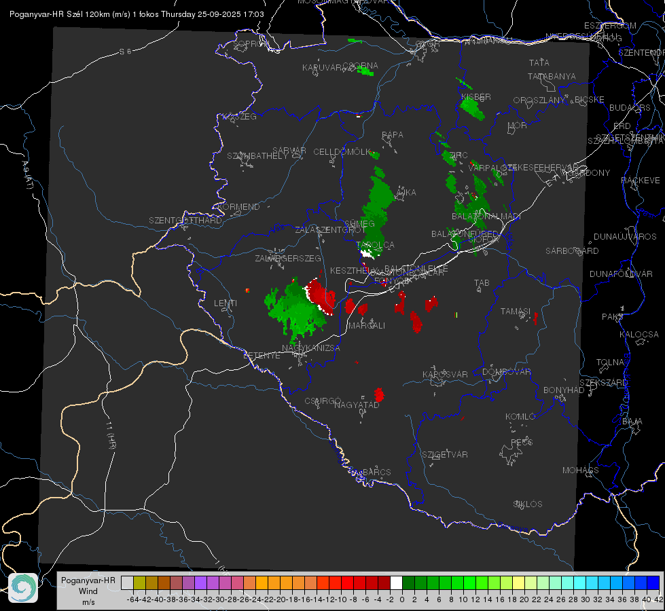Click the KISBER city label
This screenshot has width=665, height=611.
(476, 96)
